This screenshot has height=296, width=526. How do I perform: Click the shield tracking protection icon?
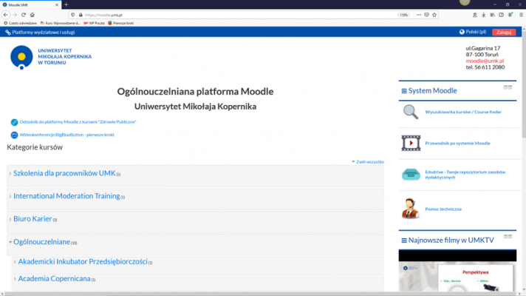pos(73,15)
